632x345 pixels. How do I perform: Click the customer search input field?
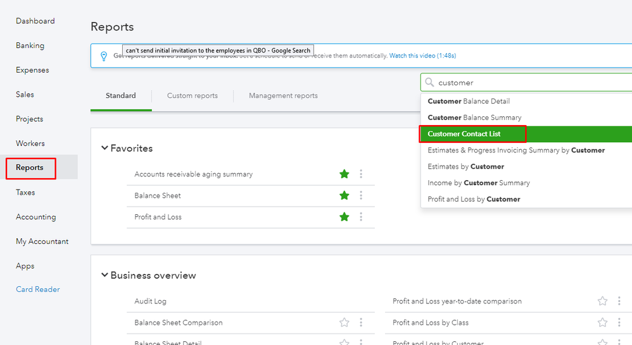point(532,83)
